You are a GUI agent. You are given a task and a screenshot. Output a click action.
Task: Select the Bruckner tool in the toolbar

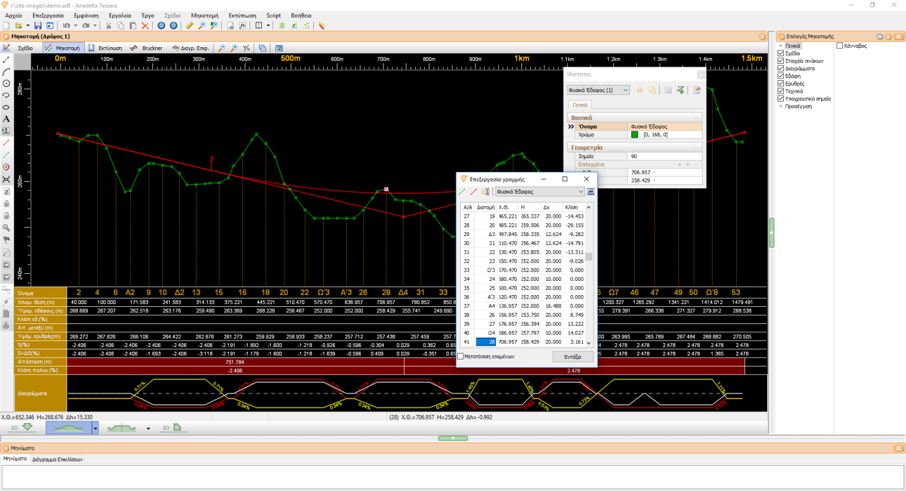(x=152, y=48)
